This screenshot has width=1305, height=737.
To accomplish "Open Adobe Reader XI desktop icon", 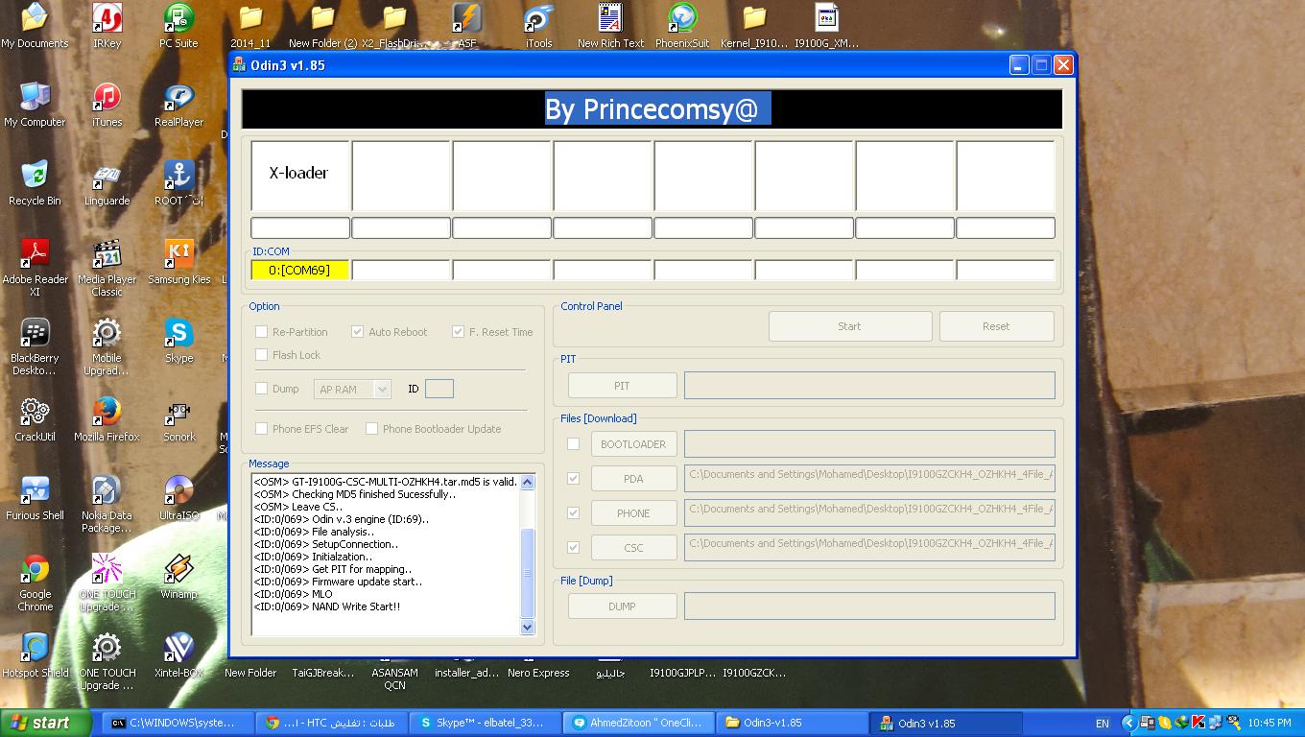I will (x=36, y=268).
